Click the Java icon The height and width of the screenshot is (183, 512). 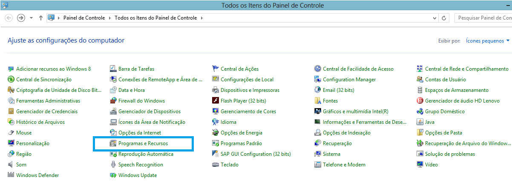coord(420,122)
